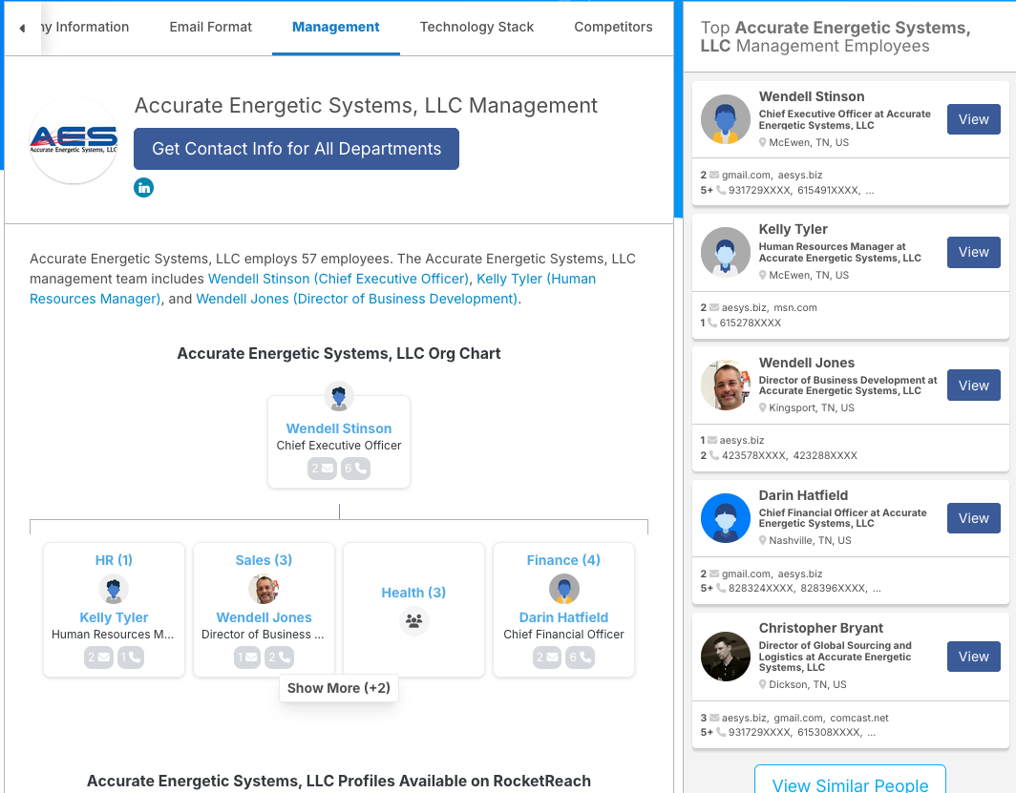Click Kelly Tyler's phone badge in HR card

131,657
